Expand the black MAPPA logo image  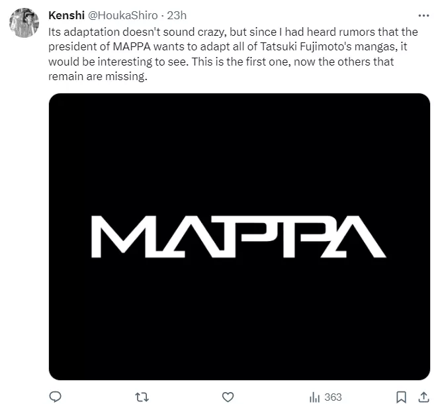click(x=240, y=236)
